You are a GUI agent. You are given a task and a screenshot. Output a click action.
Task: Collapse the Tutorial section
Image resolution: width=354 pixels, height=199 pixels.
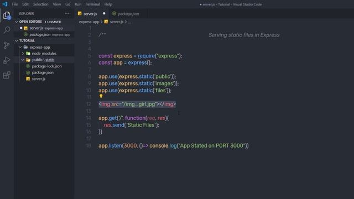coord(16,40)
